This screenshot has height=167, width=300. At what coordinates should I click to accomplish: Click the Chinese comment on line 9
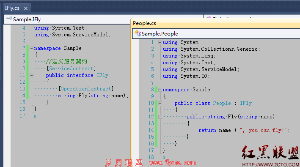[x=66, y=62]
